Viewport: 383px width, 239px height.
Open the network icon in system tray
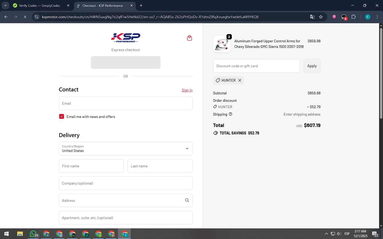pyautogui.click(x=333, y=234)
